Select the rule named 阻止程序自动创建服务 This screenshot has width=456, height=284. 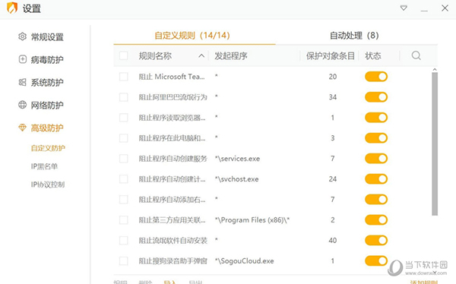point(173,159)
